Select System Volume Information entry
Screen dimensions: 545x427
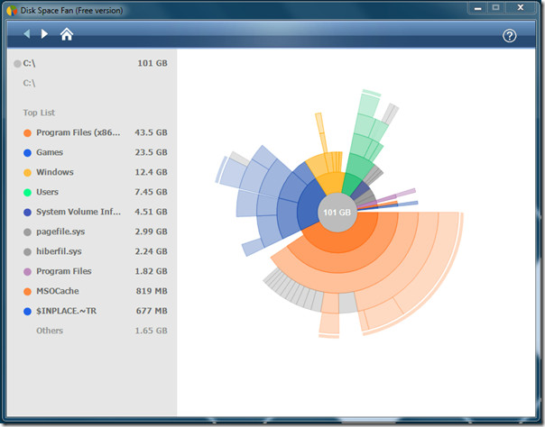(x=95, y=212)
